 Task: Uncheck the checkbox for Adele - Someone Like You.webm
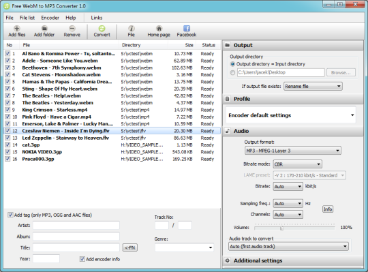click(x=7, y=61)
